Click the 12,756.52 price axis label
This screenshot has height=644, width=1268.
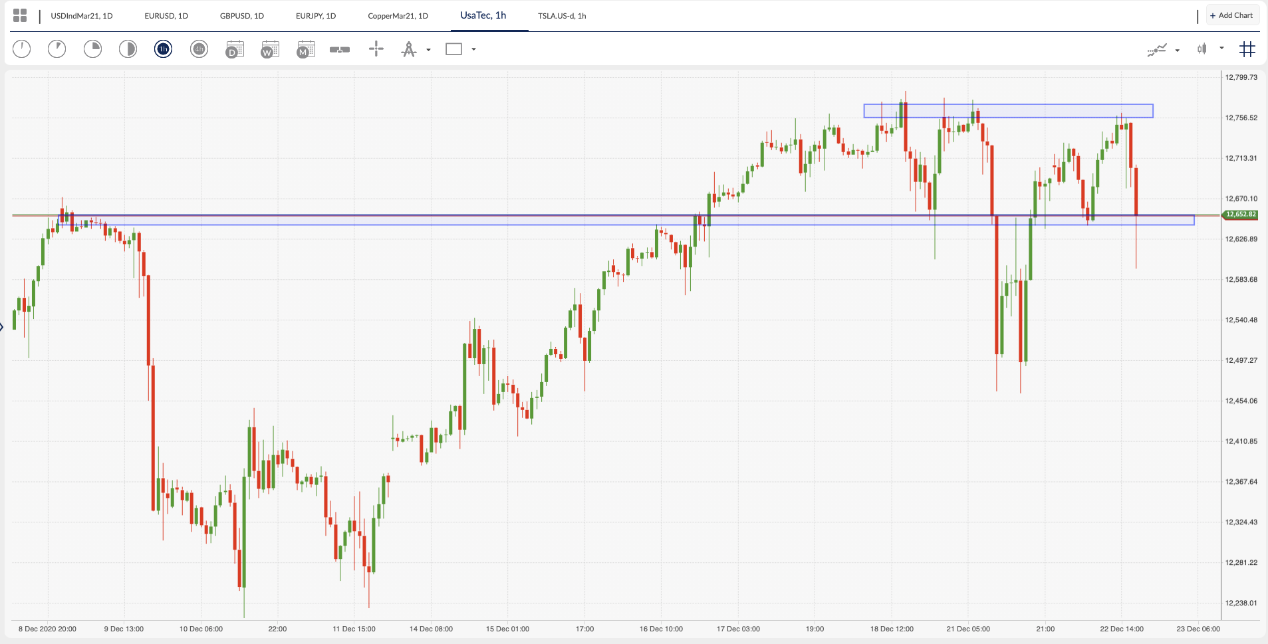tap(1241, 118)
